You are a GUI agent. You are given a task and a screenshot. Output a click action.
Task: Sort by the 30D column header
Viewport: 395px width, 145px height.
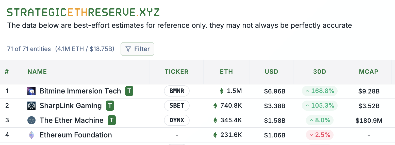[x=320, y=72]
